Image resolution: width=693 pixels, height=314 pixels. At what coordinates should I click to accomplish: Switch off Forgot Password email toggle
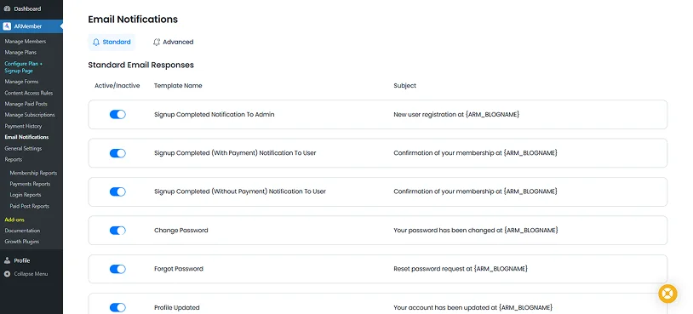pos(117,269)
